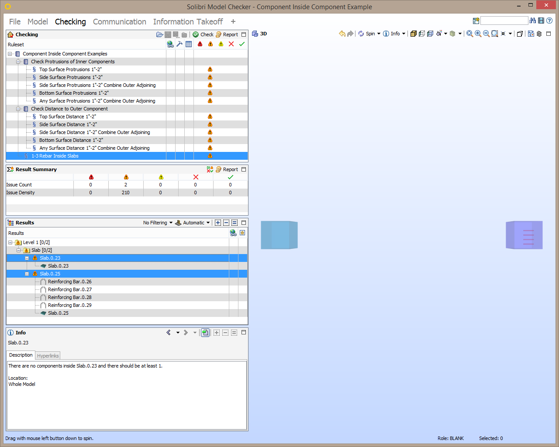Select Reinforcing Bar.0.26 in results
The width and height of the screenshot is (559, 447).
(x=69, y=282)
